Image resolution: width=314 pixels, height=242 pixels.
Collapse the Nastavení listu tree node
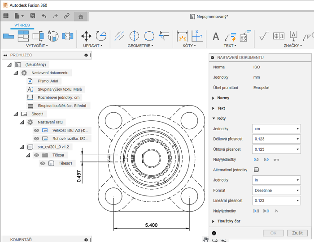click(22, 123)
